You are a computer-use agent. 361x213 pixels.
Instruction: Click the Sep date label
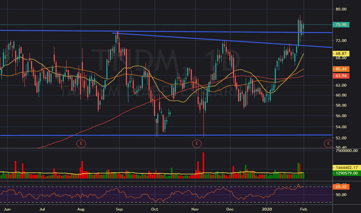(119, 209)
